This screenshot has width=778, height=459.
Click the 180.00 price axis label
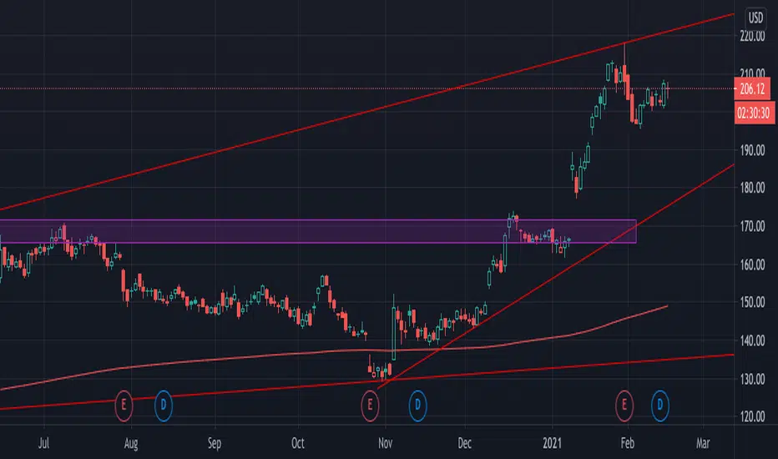[x=752, y=188]
